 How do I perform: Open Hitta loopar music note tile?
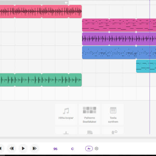66,114
